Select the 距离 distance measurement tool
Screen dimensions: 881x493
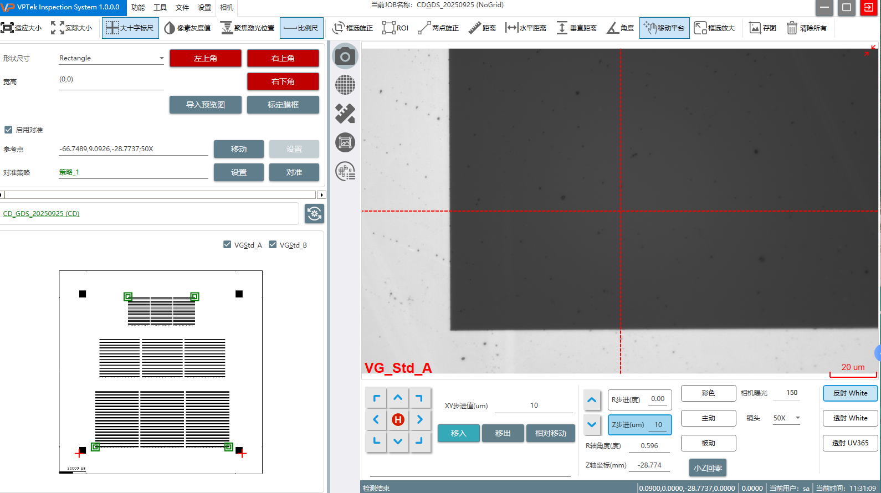coord(482,28)
